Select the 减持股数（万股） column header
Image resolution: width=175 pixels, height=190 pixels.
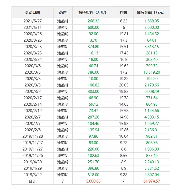click(93, 12)
